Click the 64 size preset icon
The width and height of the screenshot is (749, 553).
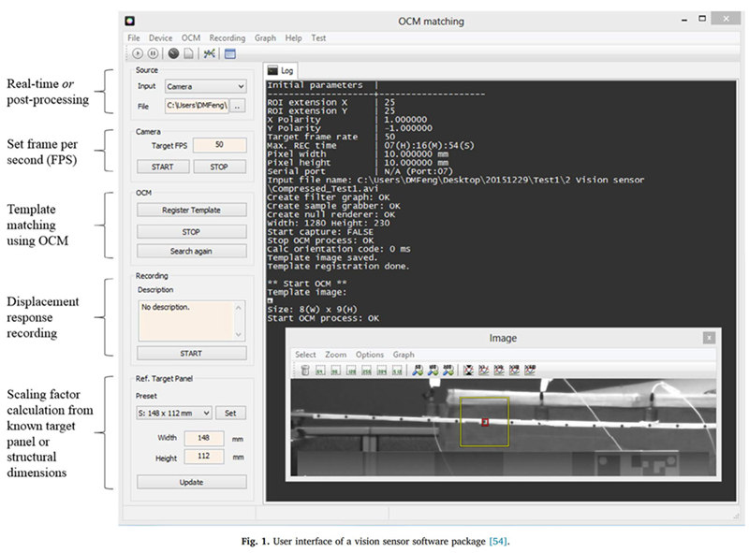pos(320,371)
